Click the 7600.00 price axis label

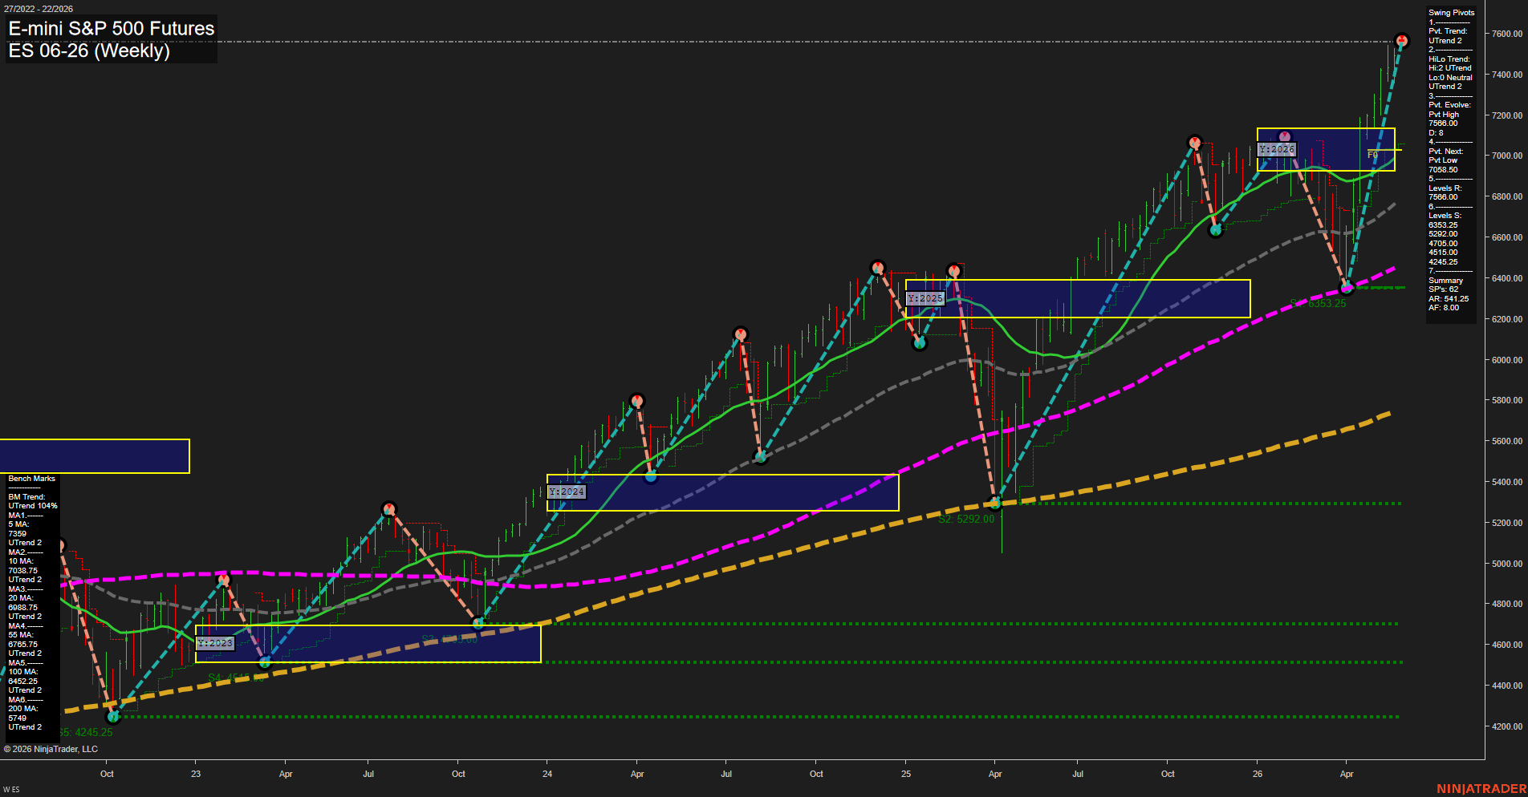(1507, 34)
